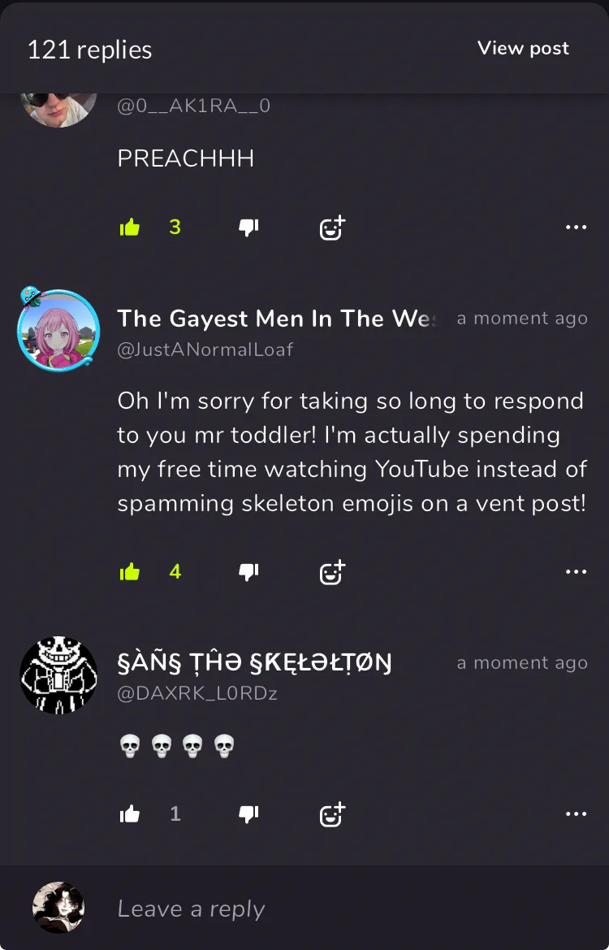The width and height of the screenshot is (609, 950).
Task: Add emoji reaction to PREACHHH comment
Action: (332, 228)
